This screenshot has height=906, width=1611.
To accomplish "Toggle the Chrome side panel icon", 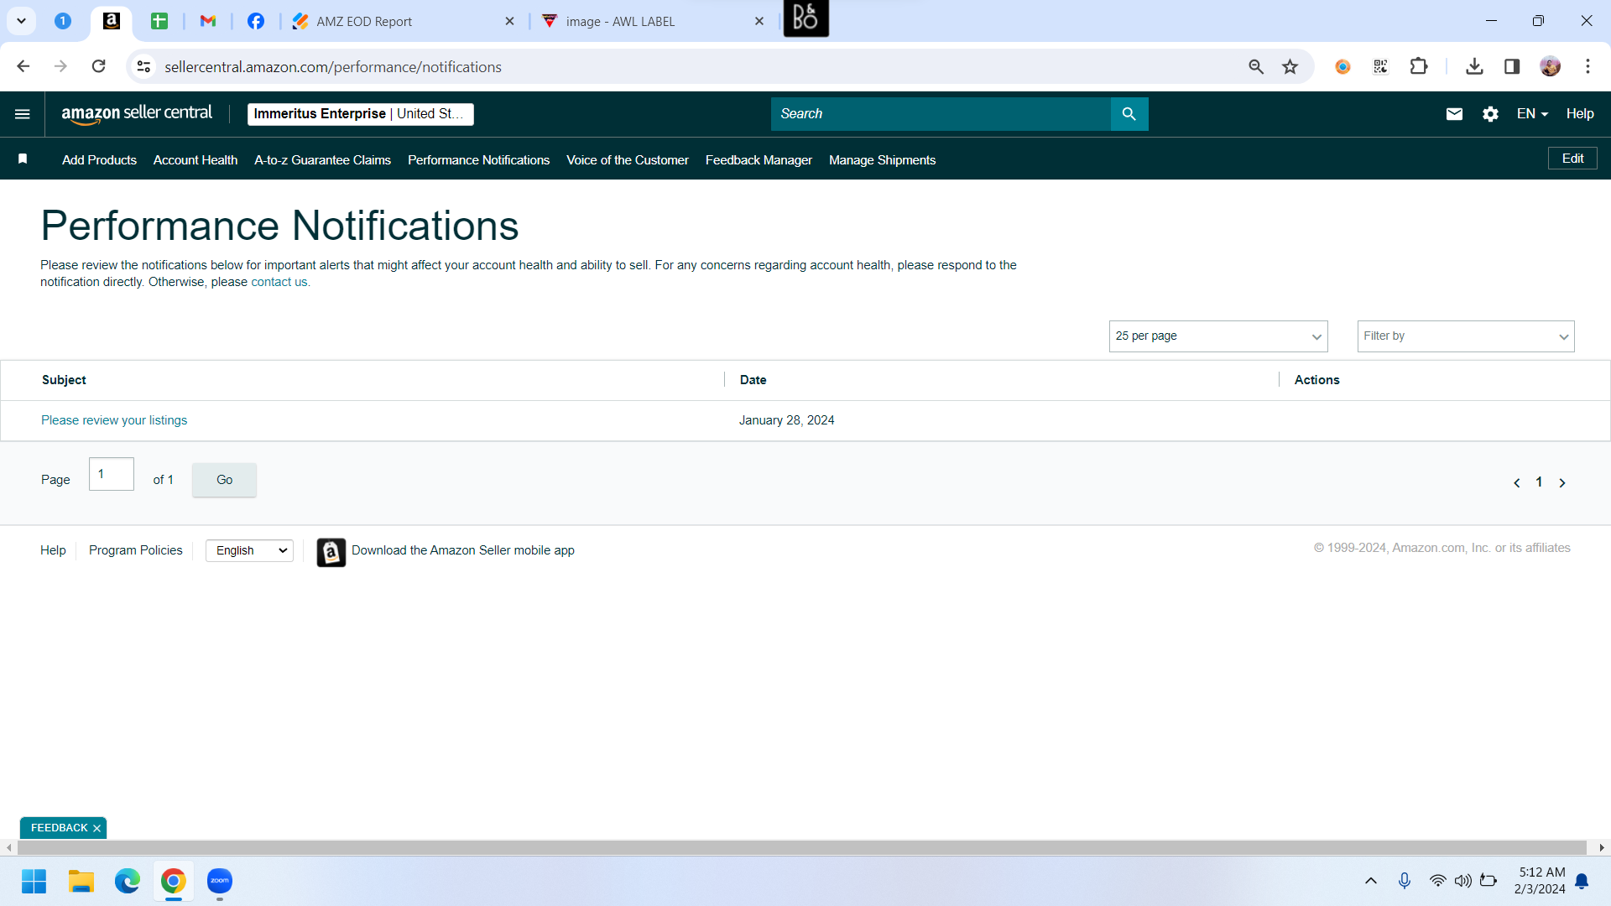I will click(1512, 66).
